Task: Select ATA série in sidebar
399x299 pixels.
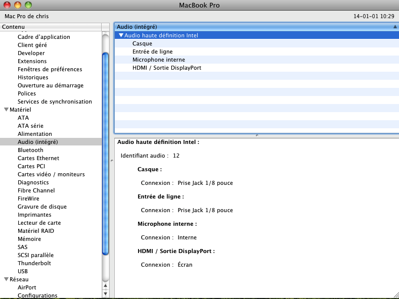Action: pos(30,126)
